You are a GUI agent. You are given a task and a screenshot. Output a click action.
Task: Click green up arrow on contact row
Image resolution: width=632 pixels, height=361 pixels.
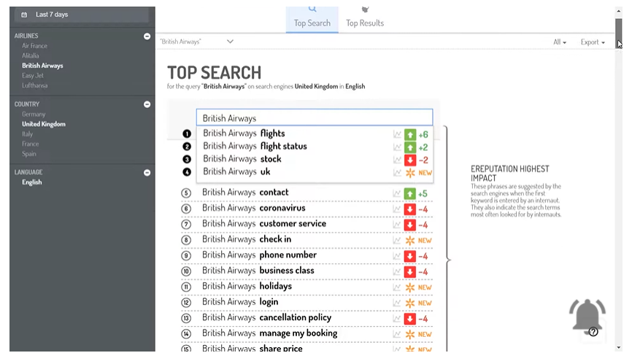point(410,194)
